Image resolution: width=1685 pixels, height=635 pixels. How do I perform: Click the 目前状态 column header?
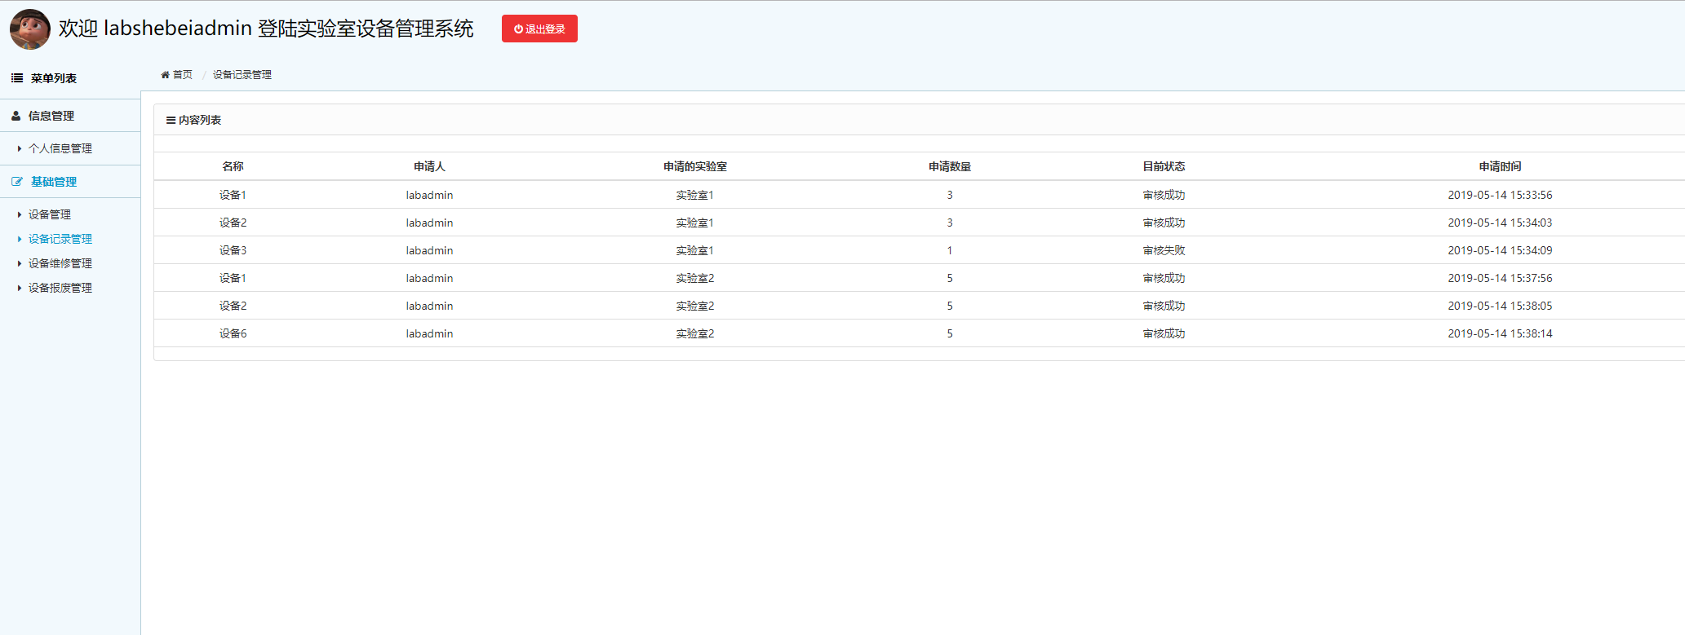click(x=1164, y=166)
